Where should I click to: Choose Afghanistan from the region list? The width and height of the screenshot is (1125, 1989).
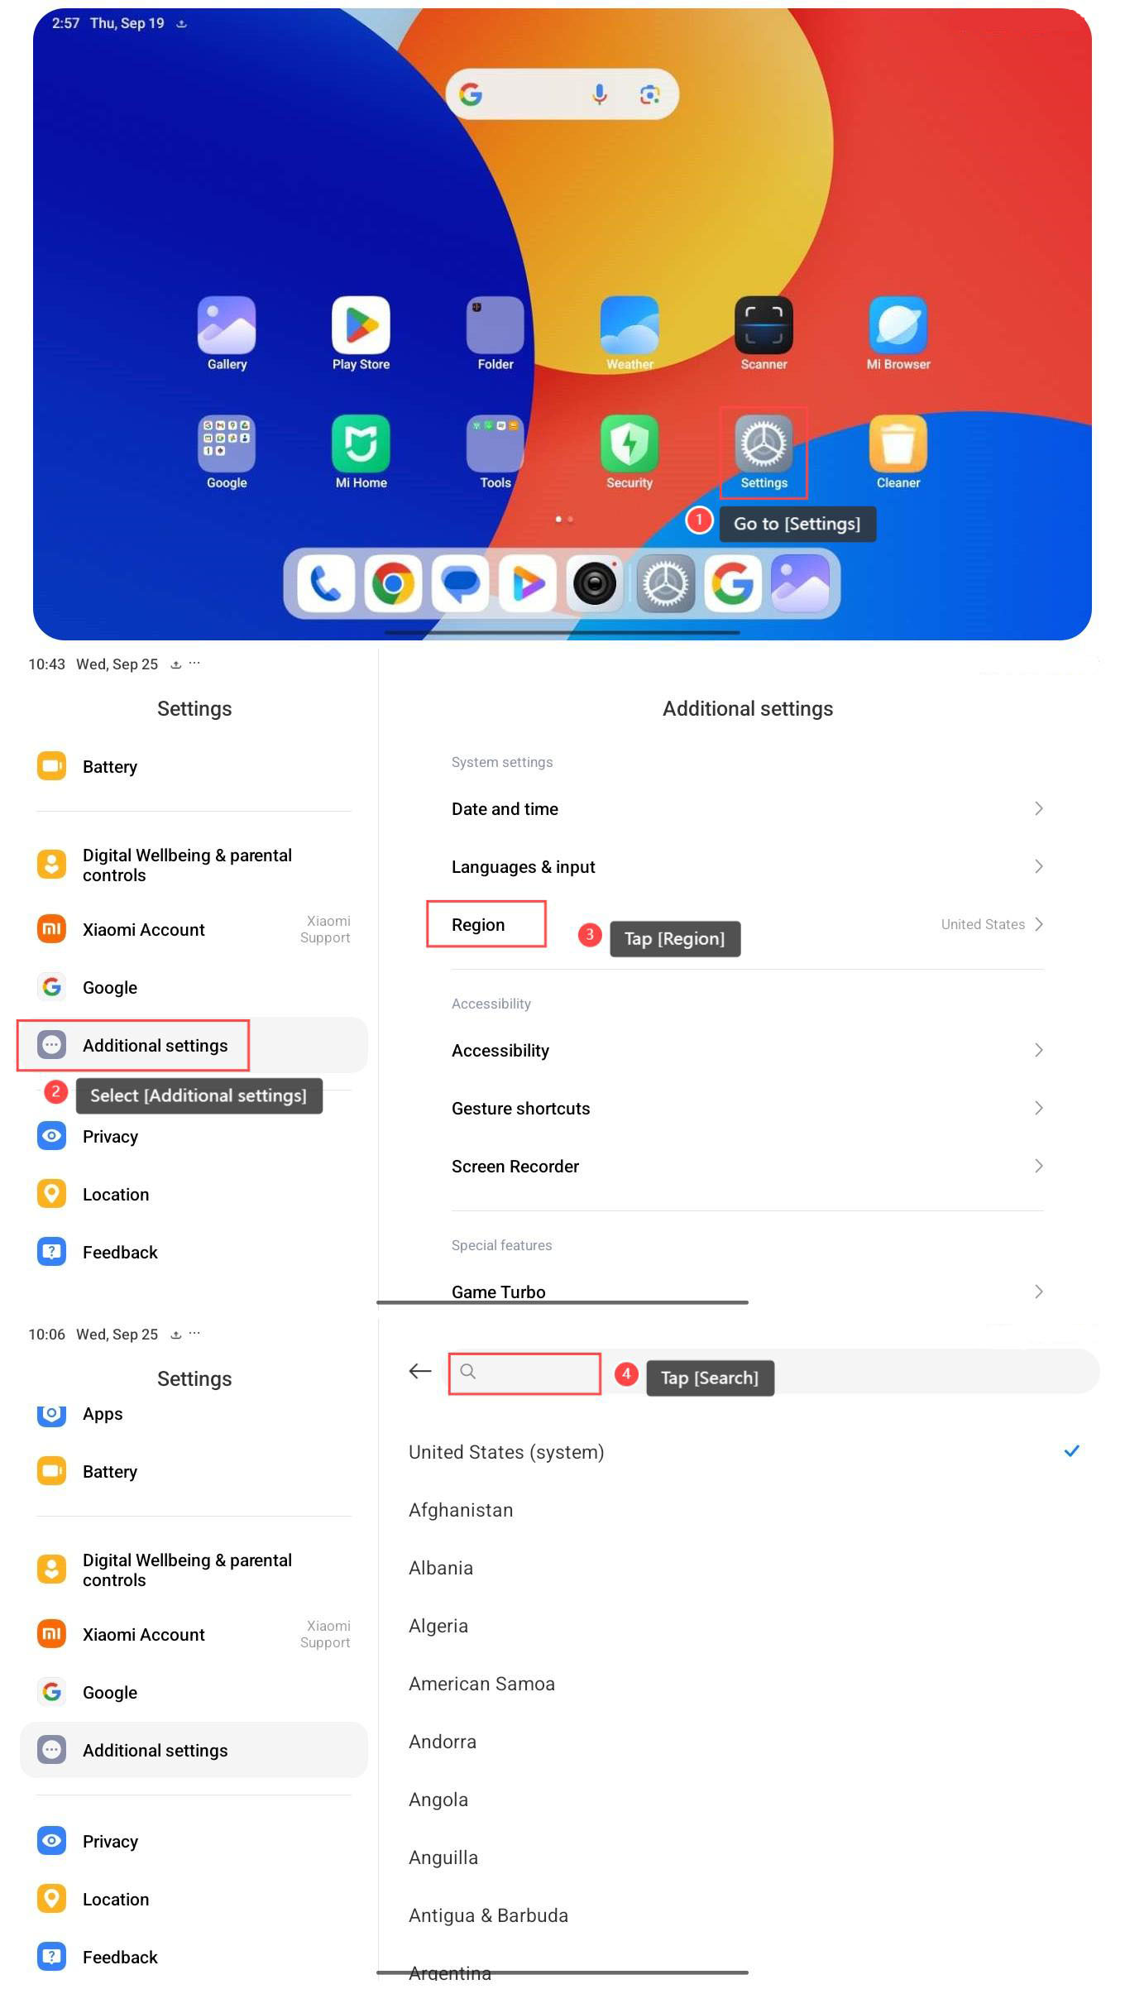click(461, 1510)
